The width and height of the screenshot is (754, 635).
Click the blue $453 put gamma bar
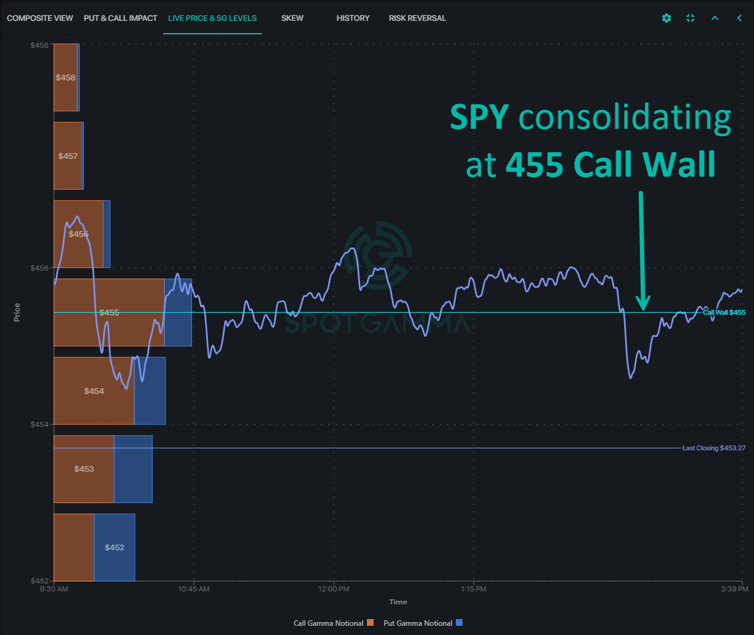click(x=133, y=469)
